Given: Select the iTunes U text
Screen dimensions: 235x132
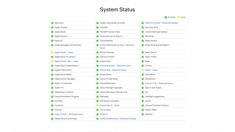Looking at the screenshot, I should pyautogui.click(x=104, y=114).
